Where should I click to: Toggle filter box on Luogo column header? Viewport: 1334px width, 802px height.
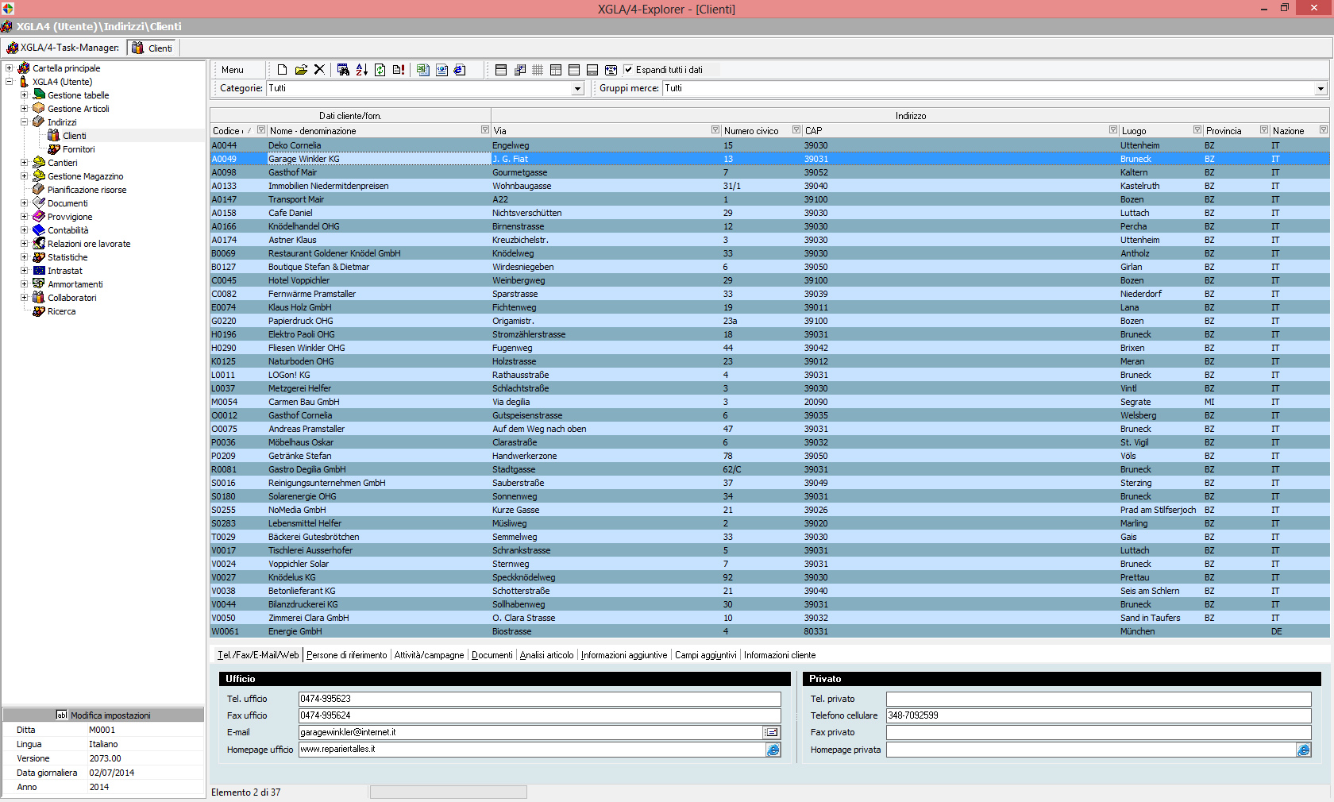pos(1197,129)
